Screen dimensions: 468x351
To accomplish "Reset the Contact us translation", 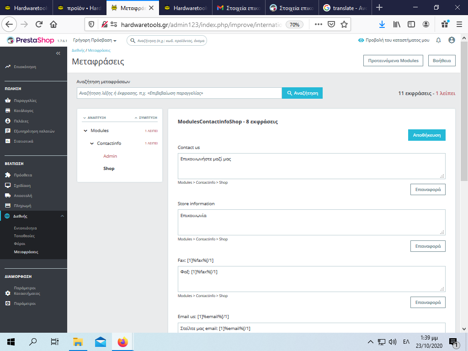I will [x=428, y=190].
